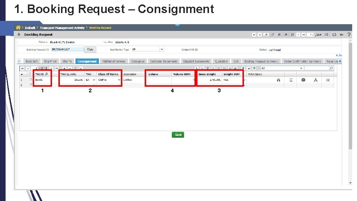Open the THU dropdown showing EA
This screenshot has width=357, height=201.
pyautogui.click(x=94, y=80)
